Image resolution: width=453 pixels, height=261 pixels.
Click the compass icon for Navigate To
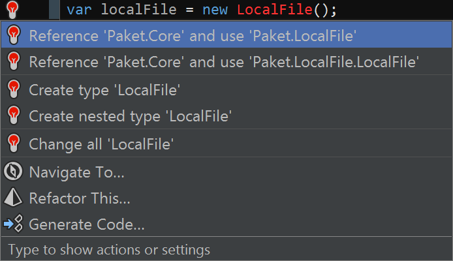(12, 171)
